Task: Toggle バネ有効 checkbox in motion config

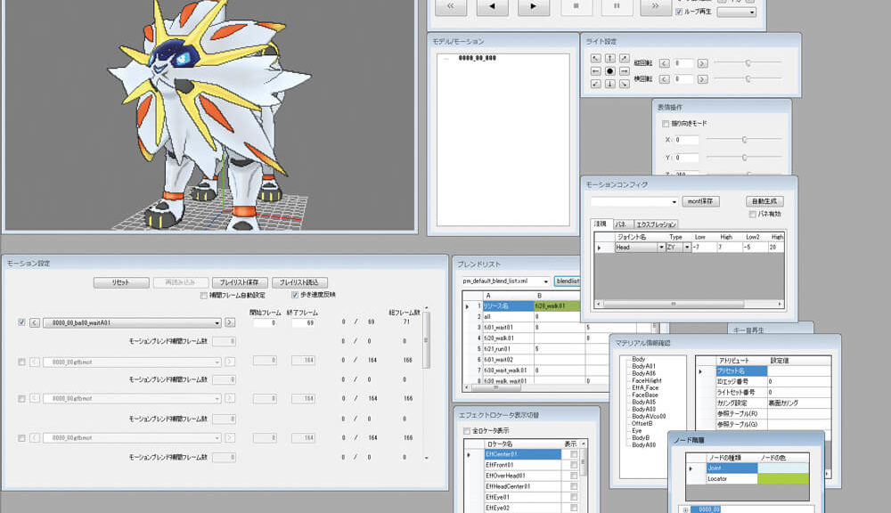Action: tap(752, 214)
